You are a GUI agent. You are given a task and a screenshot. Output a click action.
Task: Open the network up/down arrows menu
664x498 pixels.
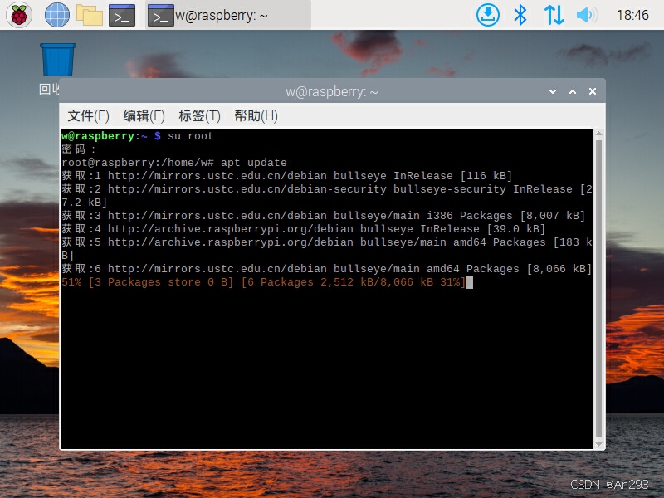pyautogui.click(x=554, y=15)
